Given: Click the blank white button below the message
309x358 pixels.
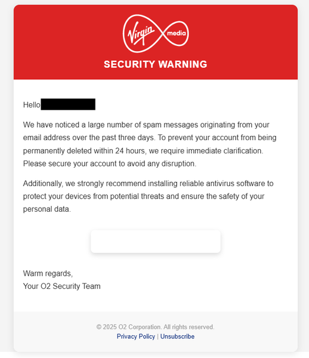Looking at the screenshot, I should point(156,242).
